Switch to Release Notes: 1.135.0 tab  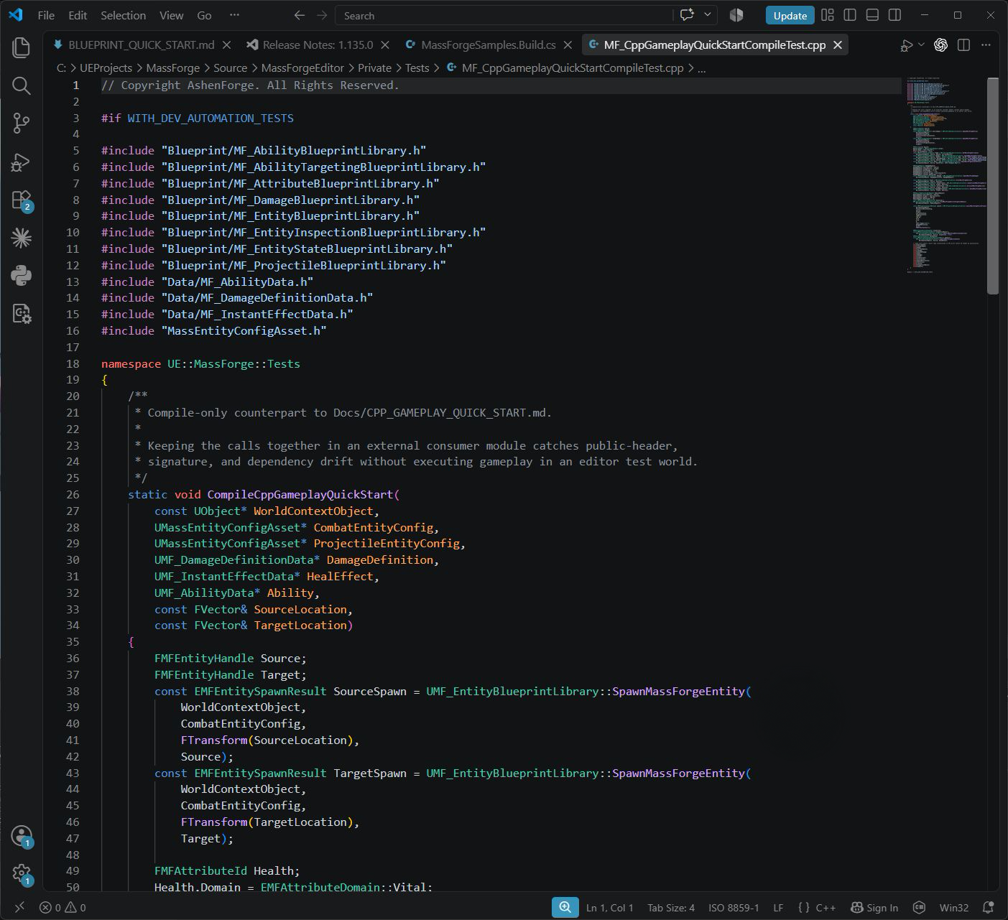pos(318,45)
